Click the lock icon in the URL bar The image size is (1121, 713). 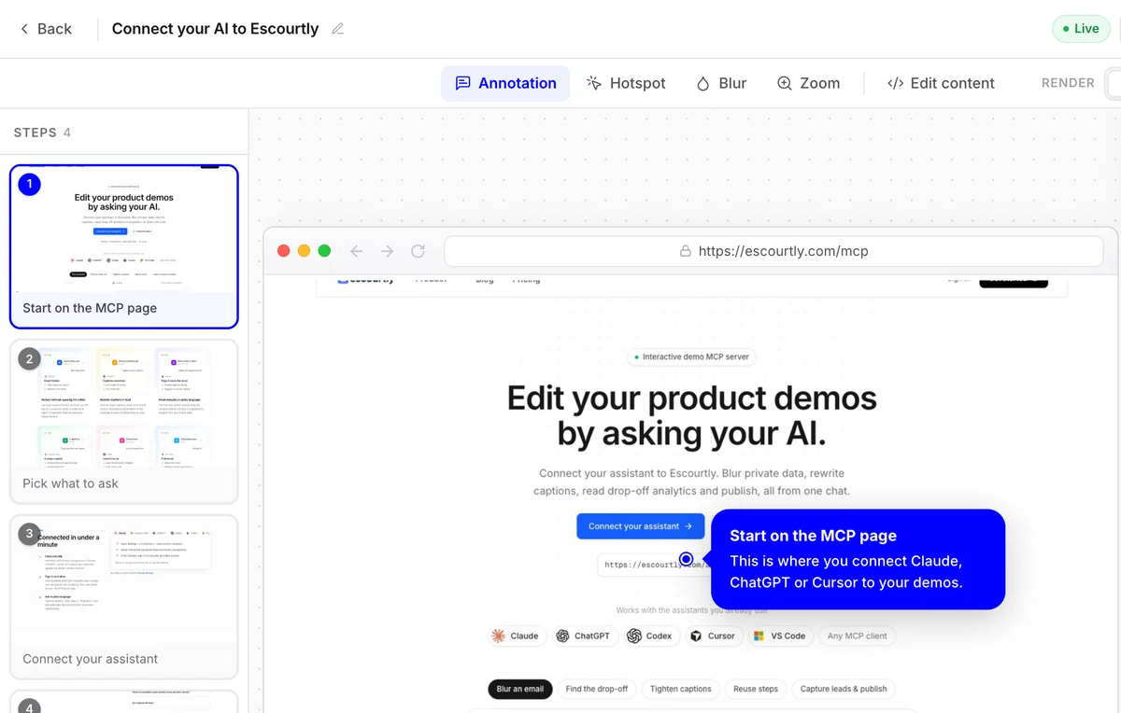(685, 251)
